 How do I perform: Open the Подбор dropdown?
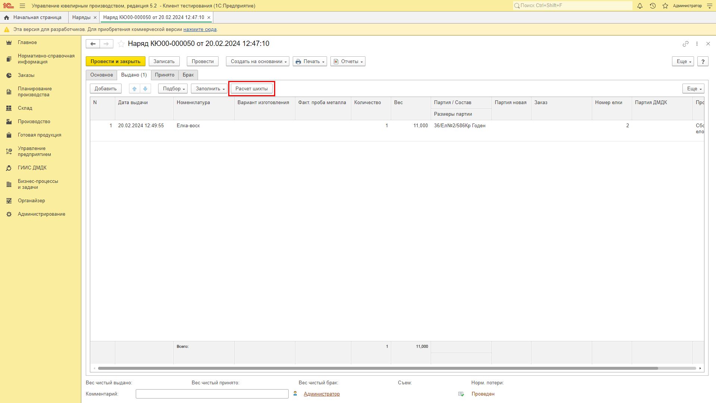coord(173,89)
